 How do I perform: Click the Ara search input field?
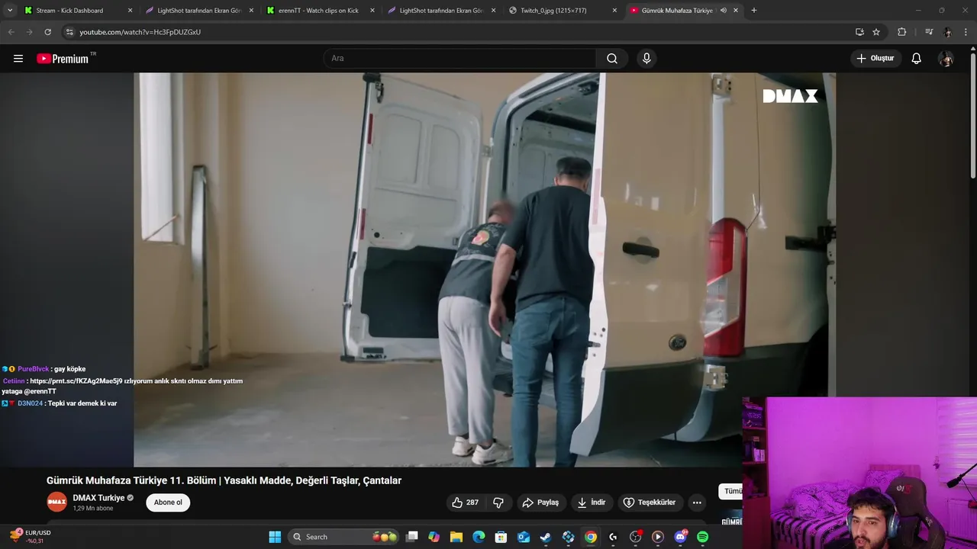(x=459, y=59)
